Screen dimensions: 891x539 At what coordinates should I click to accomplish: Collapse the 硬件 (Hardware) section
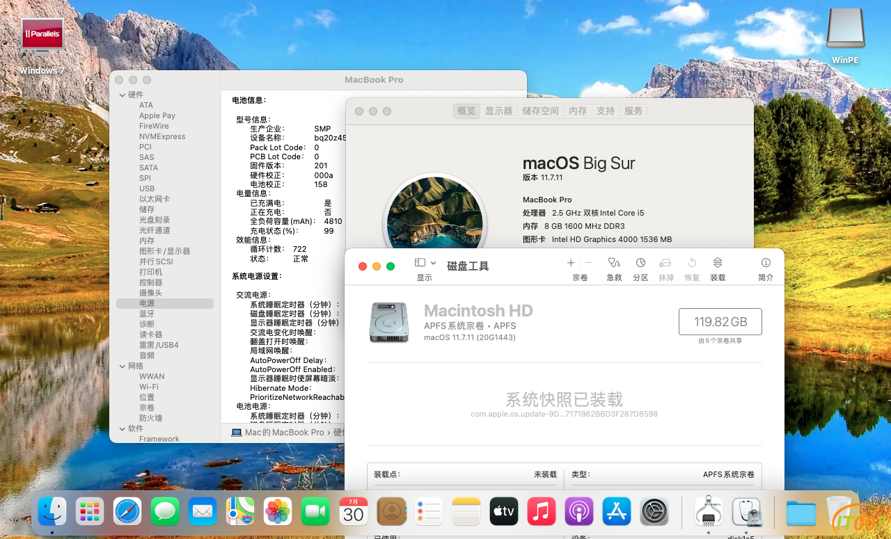[x=123, y=95]
